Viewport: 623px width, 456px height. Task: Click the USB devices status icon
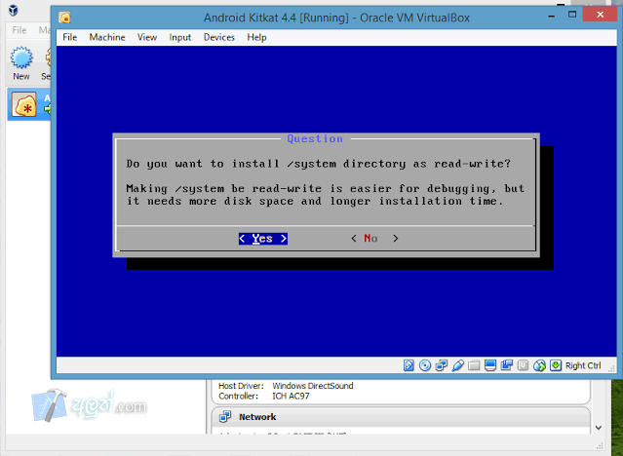pos(457,365)
